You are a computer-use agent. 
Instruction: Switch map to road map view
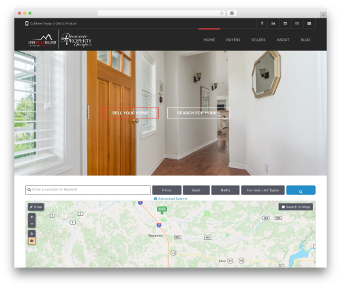(32, 240)
